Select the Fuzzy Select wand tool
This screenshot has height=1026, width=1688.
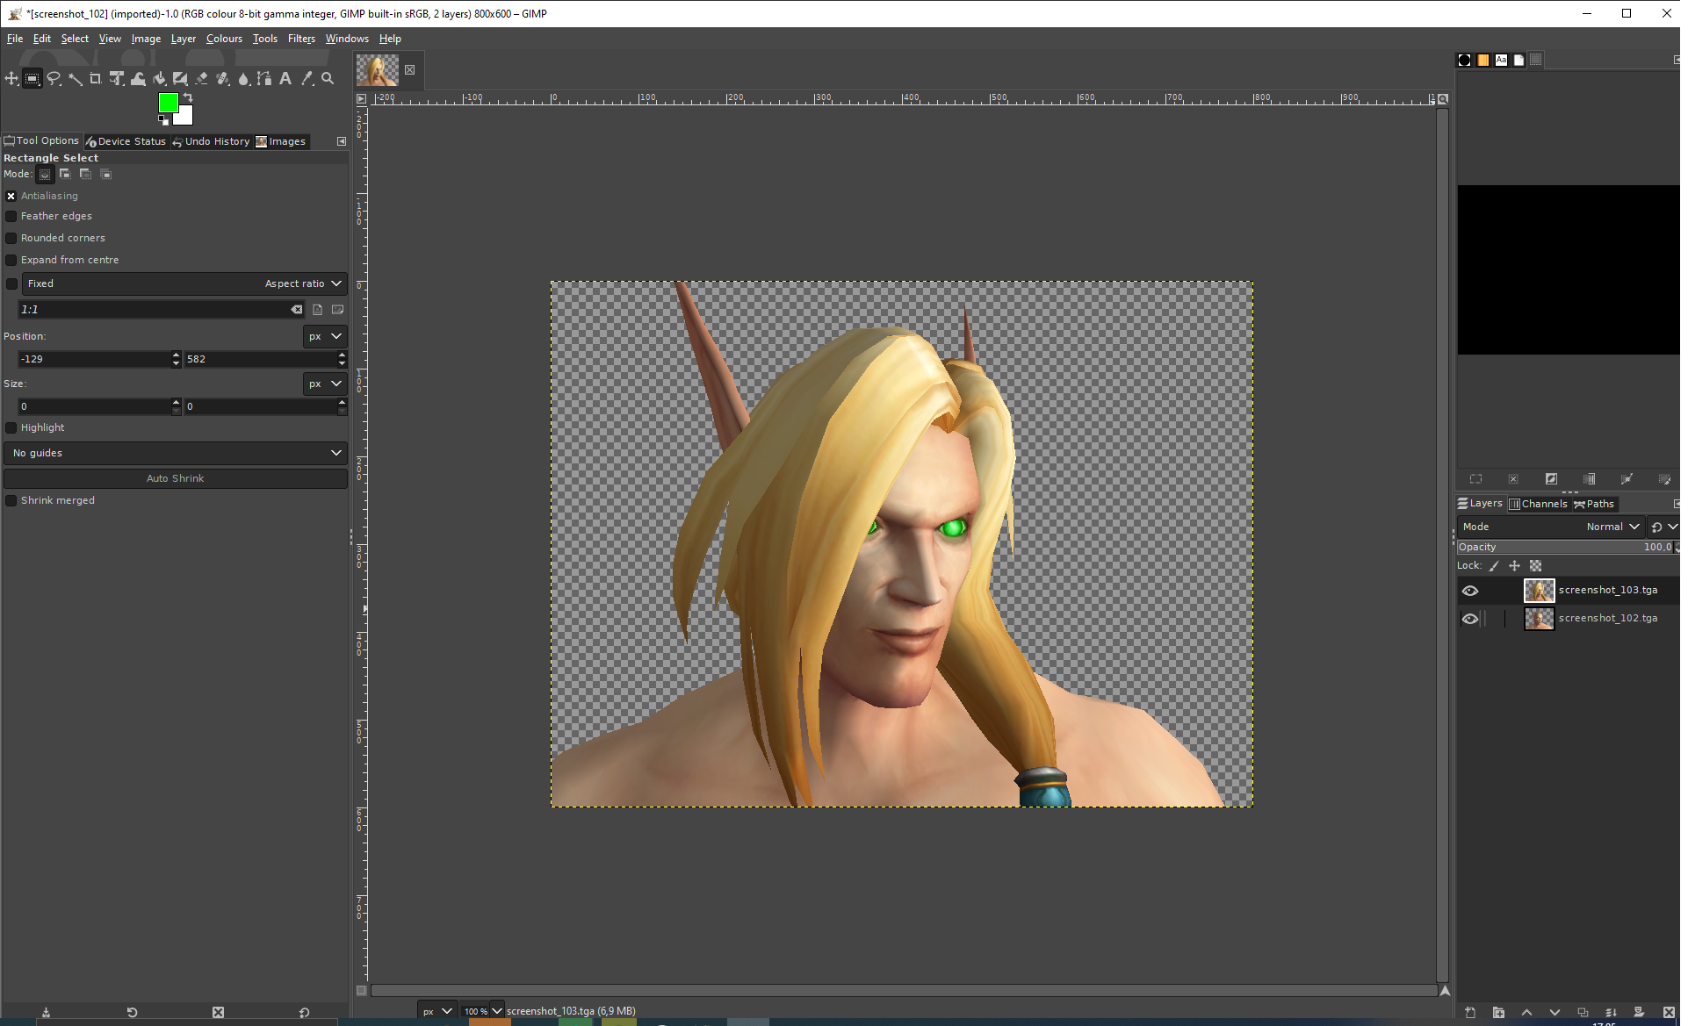tap(75, 79)
